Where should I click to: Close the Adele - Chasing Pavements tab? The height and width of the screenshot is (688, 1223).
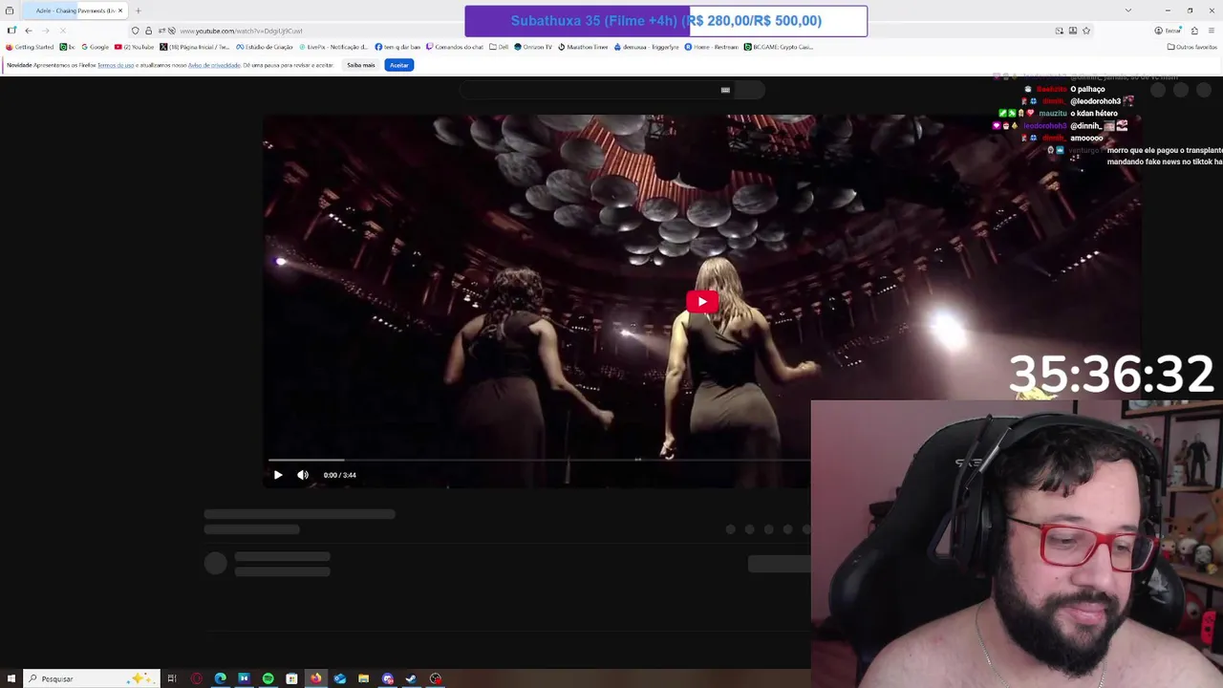(x=120, y=11)
